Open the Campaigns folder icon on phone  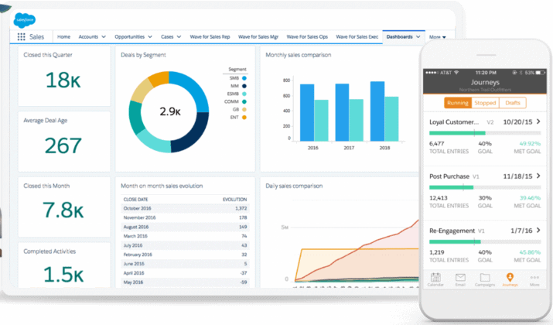(x=485, y=277)
